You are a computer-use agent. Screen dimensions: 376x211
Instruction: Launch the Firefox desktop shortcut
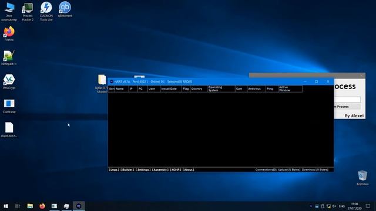pos(9,34)
